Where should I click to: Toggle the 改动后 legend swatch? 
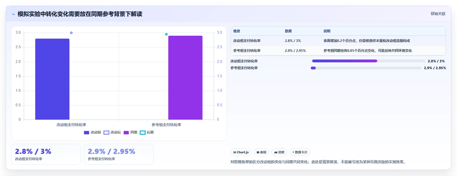106,132
